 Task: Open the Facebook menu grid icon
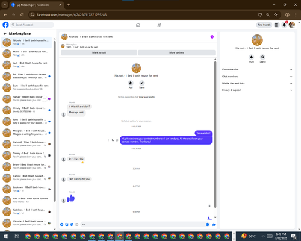click(276, 25)
